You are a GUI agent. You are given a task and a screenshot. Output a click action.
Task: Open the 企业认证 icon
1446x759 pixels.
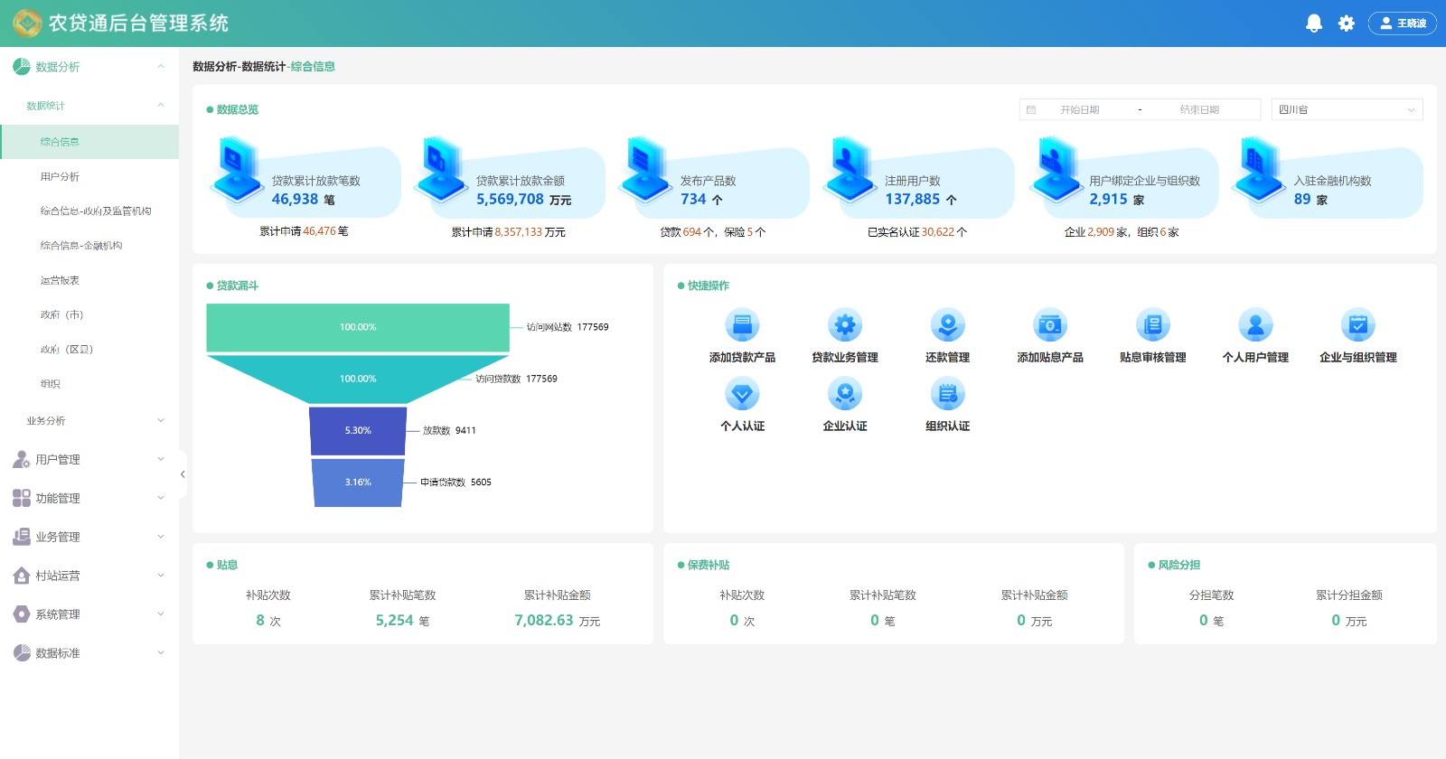pos(845,394)
